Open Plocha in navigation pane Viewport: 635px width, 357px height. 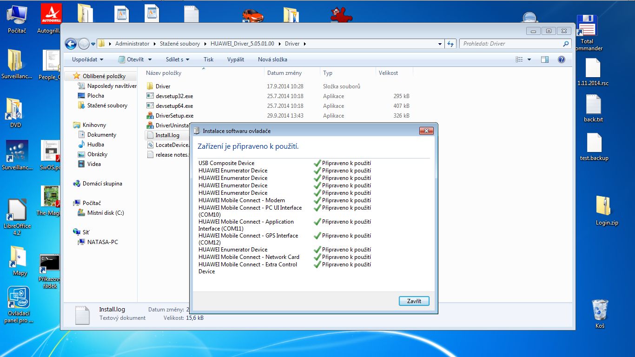click(96, 96)
